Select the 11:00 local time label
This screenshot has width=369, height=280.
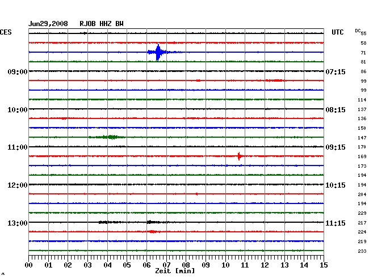[x=18, y=147]
